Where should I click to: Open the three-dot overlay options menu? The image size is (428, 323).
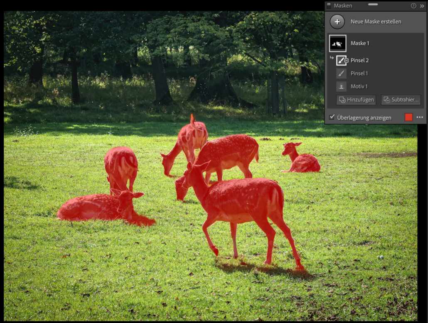(420, 117)
